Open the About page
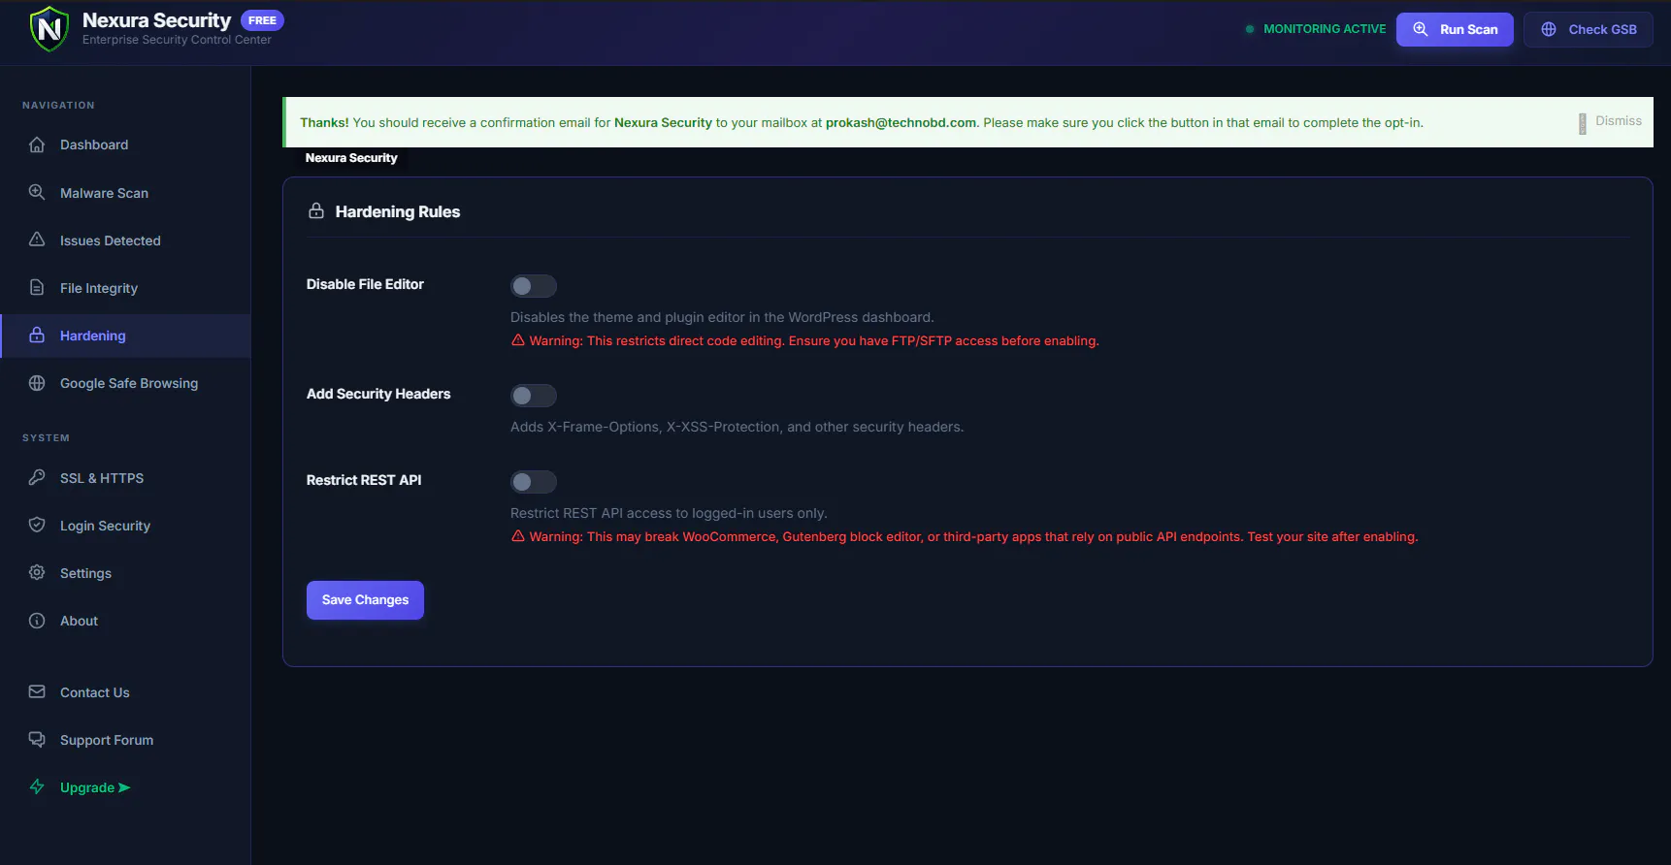Image resolution: width=1671 pixels, height=865 pixels. tap(125, 621)
